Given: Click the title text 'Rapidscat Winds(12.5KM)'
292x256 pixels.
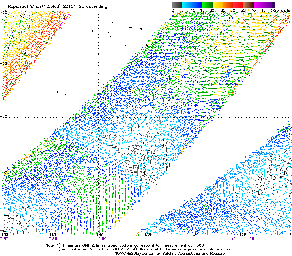Looking at the screenshot, I should pos(34,7).
